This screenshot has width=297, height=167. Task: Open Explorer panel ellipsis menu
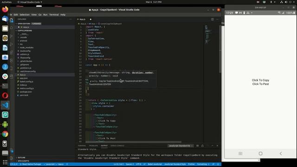tap(71, 19)
